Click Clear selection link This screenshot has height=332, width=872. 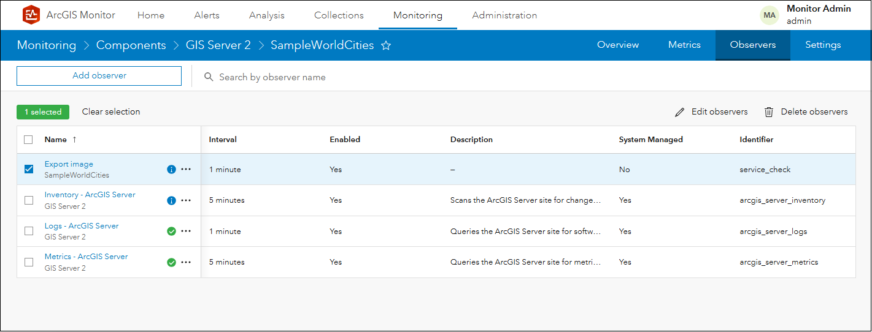click(x=111, y=112)
